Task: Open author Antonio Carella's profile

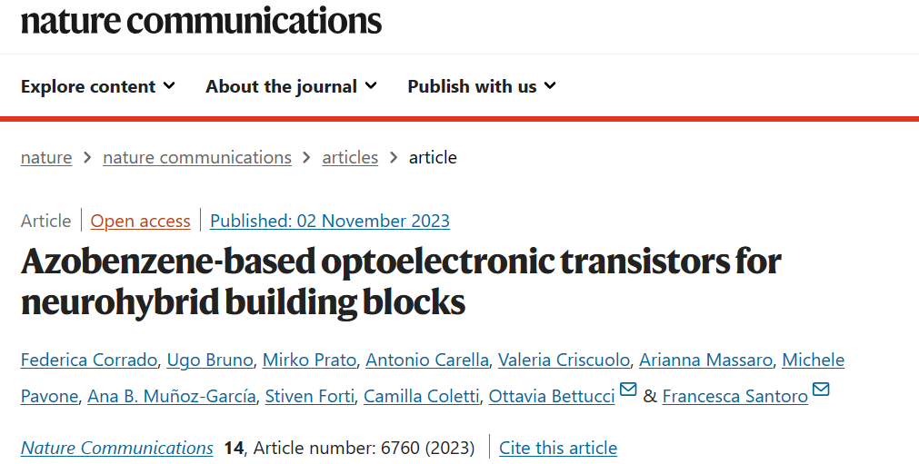Action: coord(427,360)
